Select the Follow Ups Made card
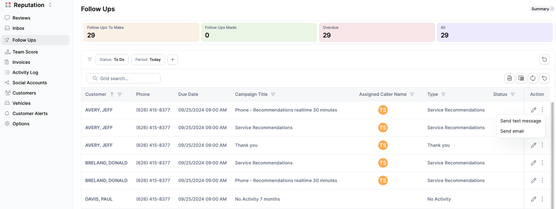The height and width of the screenshot is (209, 556). click(x=259, y=32)
